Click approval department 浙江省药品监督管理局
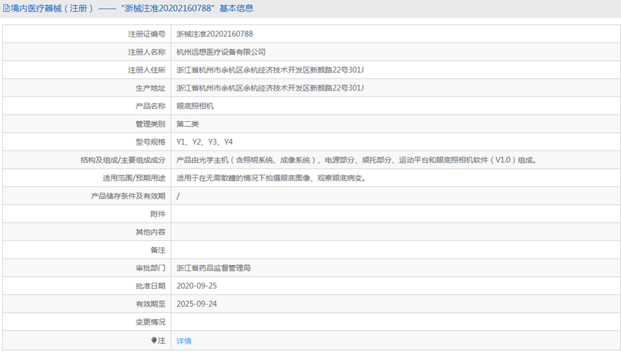Viewport: 621px width, 352px height. pos(214,268)
